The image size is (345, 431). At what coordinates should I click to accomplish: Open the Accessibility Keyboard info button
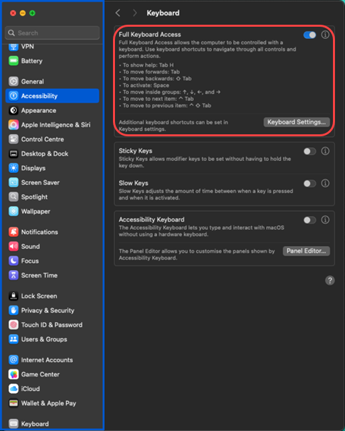[x=325, y=220]
